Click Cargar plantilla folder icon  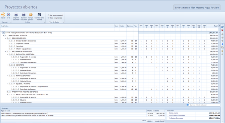[x=30, y=15]
